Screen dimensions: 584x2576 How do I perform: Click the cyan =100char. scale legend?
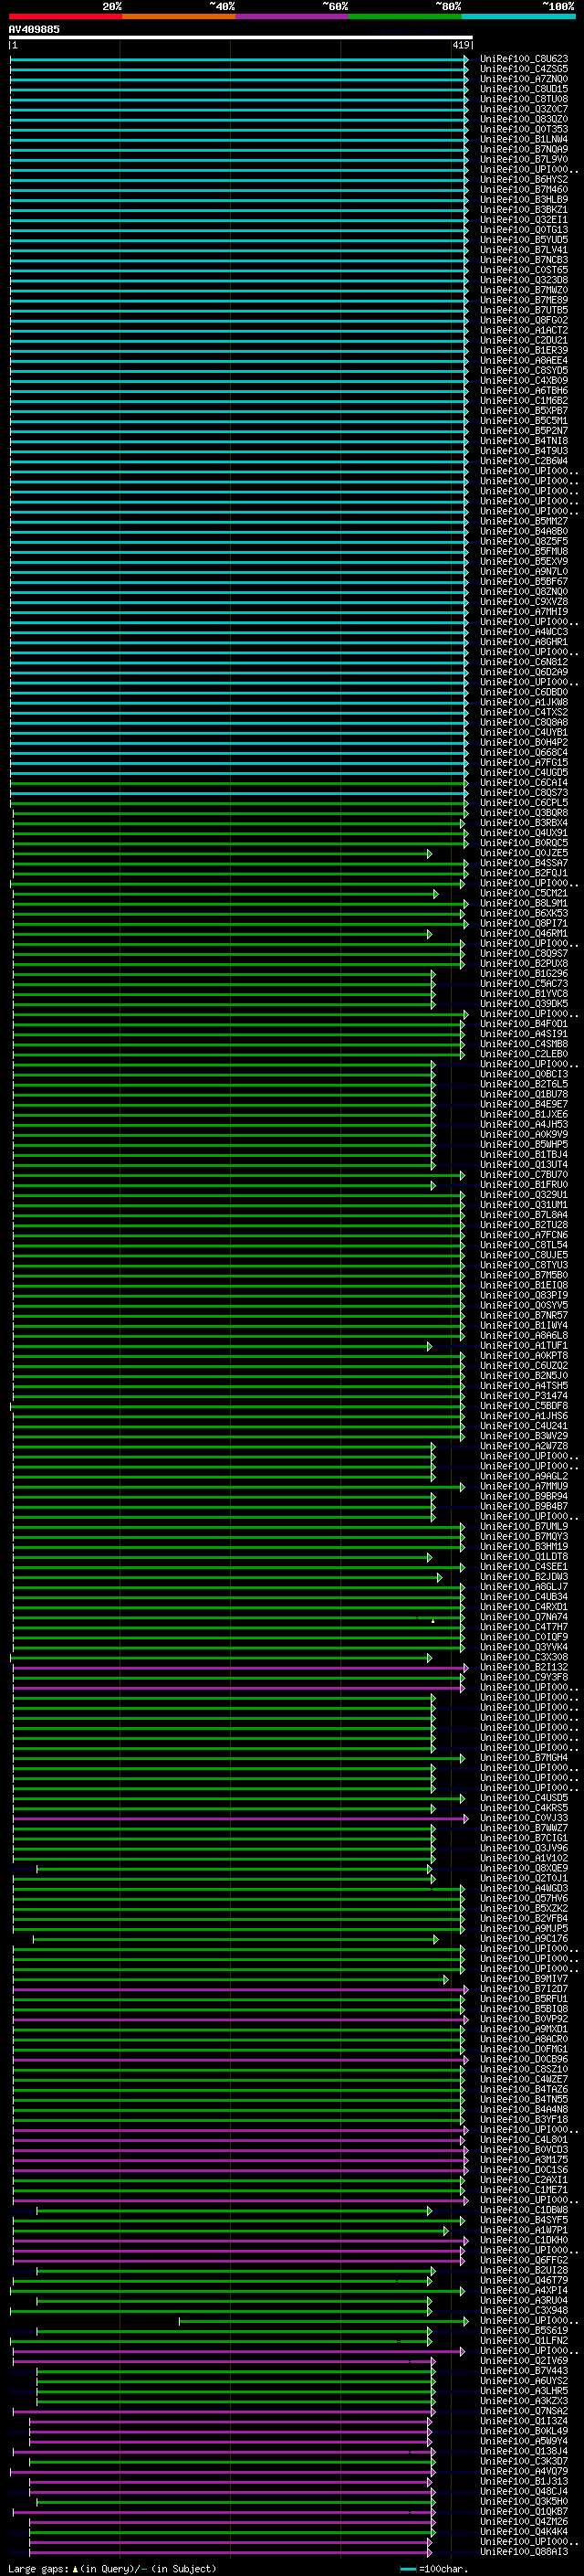pyautogui.click(x=433, y=2569)
